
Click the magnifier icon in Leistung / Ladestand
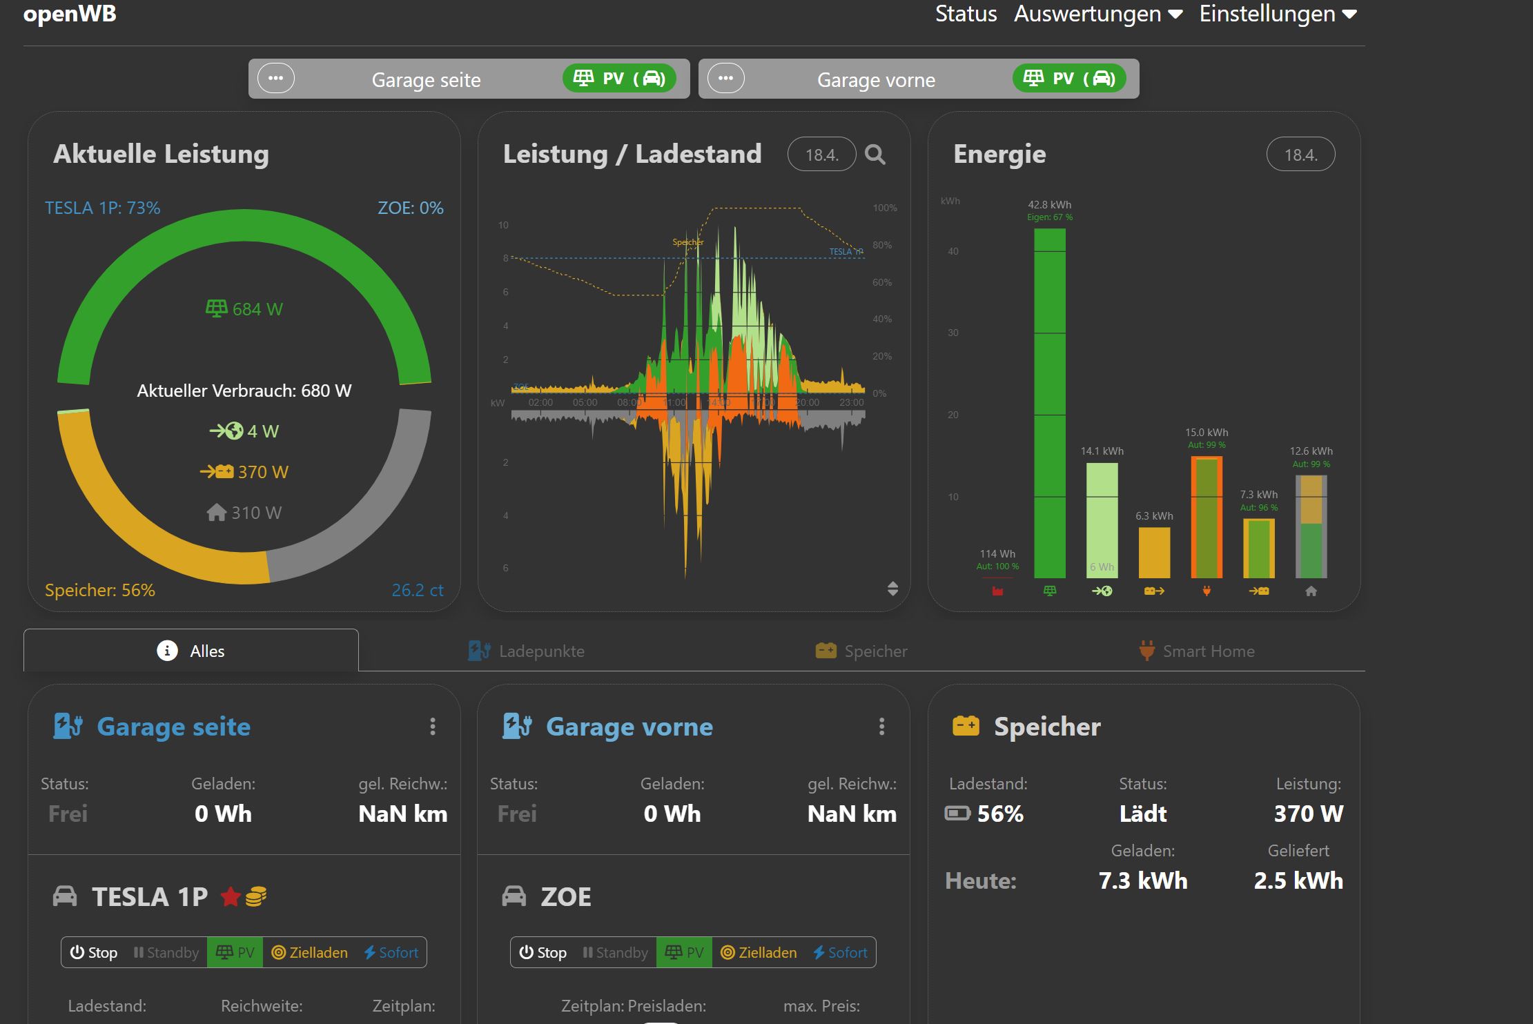tap(875, 155)
